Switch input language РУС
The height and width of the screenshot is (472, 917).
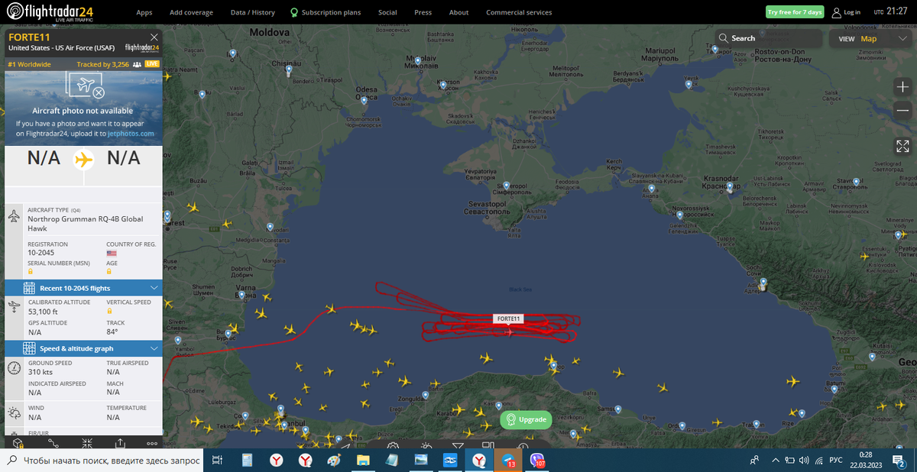coord(836,460)
